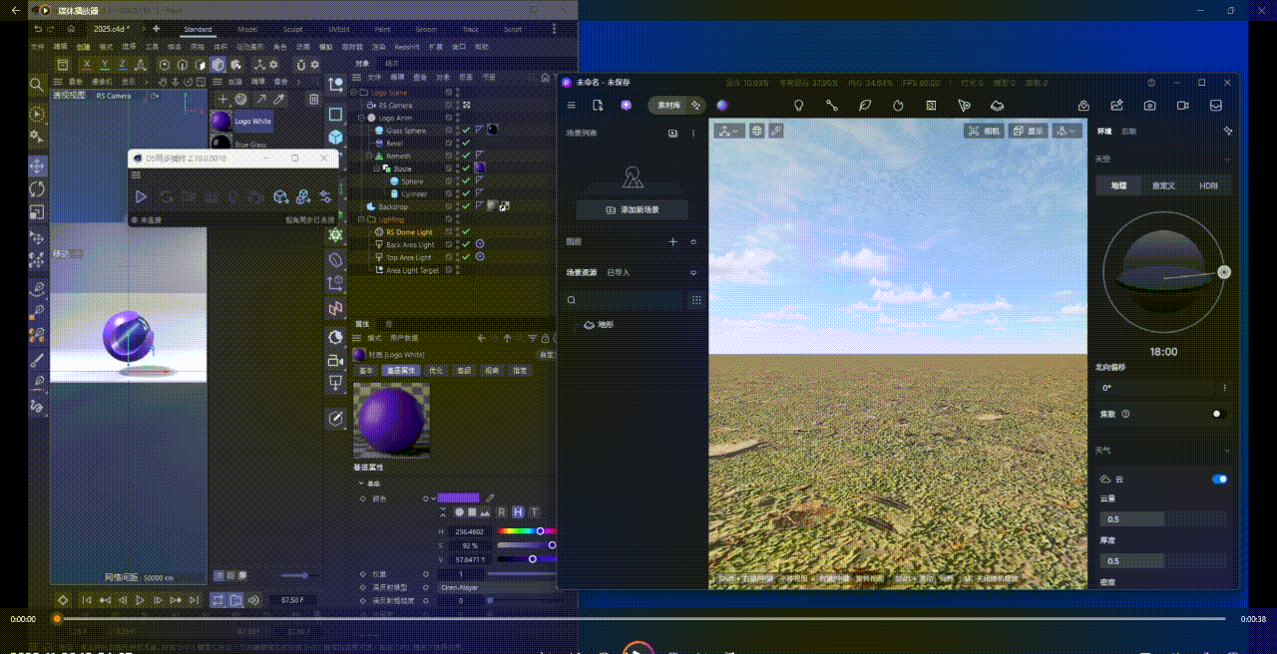
Task: Switch to the HDRI sky tab
Action: (1208, 185)
